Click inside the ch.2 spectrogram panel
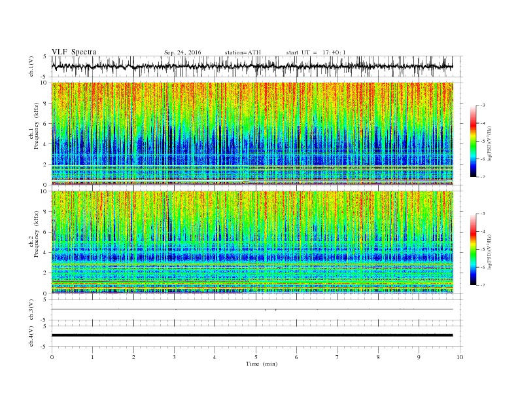This screenshot has width=518, height=401. [252, 242]
